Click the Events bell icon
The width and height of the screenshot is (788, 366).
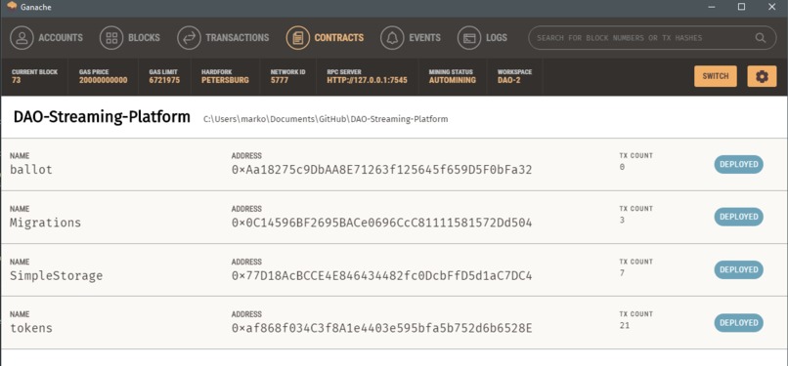pyautogui.click(x=392, y=38)
